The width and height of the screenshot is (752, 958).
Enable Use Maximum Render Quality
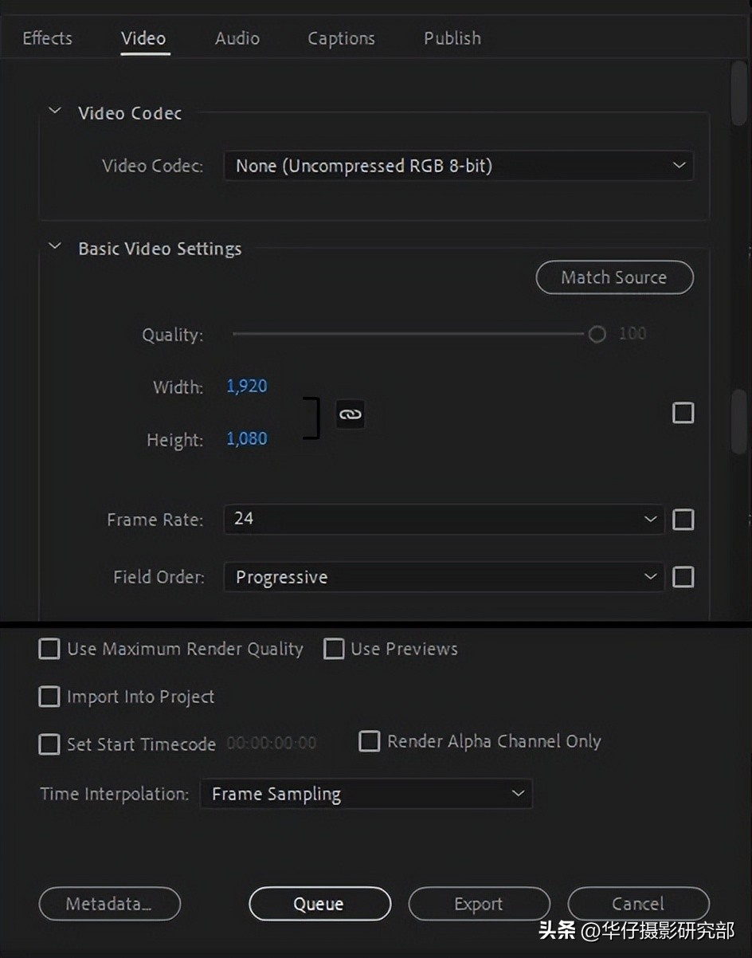pos(49,649)
